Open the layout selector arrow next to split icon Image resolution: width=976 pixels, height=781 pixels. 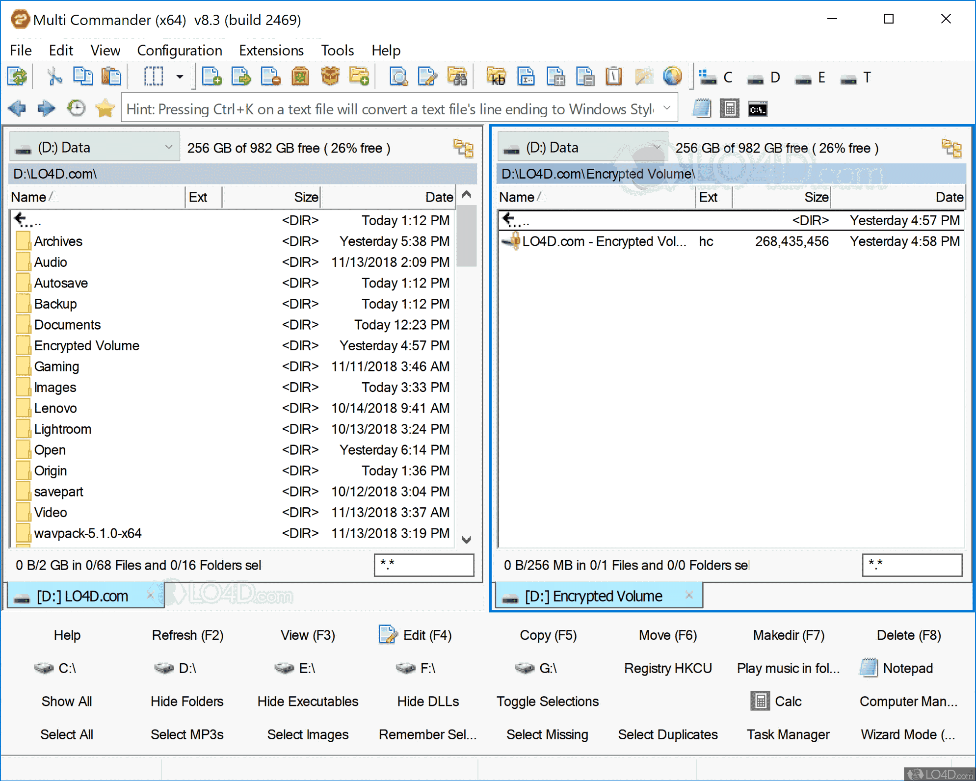178,77
